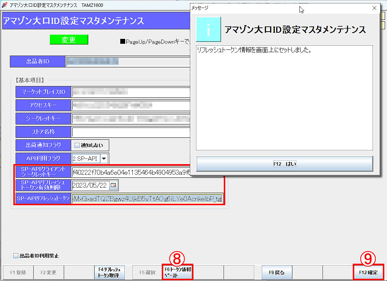Click the シークレットキー input field
This screenshot has width=387, height=281.
[131, 119]
